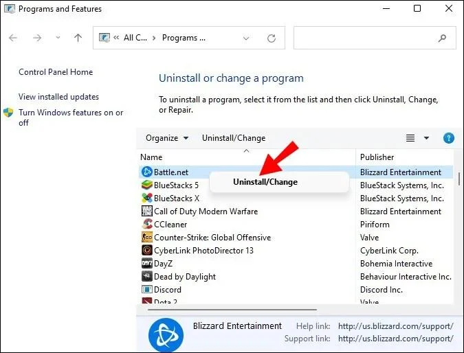The height and width of the screenshot is (353, 464).
Task: Click the Behaviour Interactive Inc. publisher cell
Action: point(406,277)
